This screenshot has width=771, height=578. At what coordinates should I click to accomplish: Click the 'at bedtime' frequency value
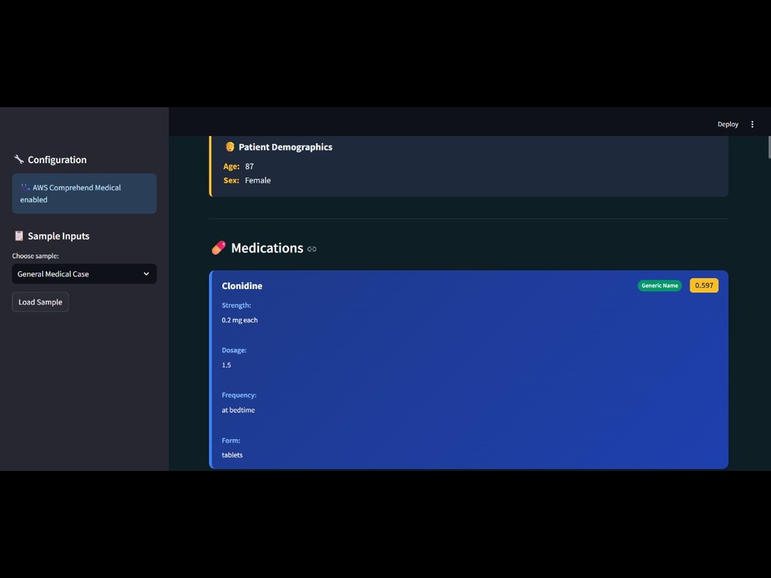tap(238, 410)
